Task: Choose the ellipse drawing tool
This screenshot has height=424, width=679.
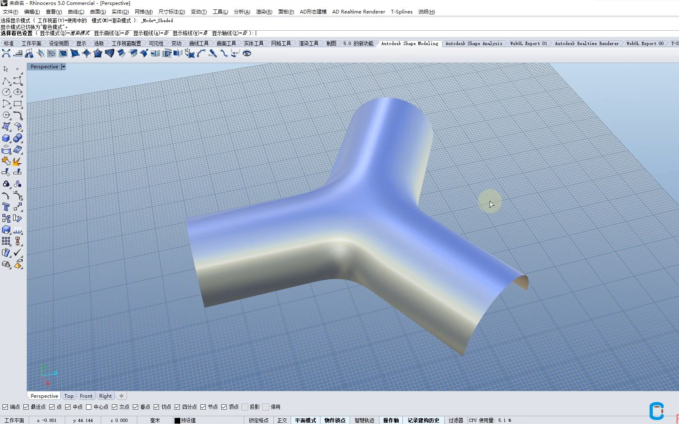Action: point(18,92)
